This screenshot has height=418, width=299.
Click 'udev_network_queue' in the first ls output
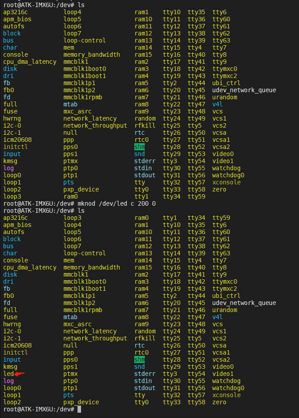coord(244,90)
